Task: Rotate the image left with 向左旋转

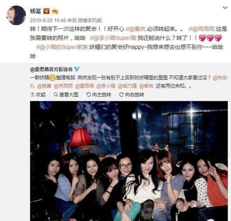Action: coord(99,94)
